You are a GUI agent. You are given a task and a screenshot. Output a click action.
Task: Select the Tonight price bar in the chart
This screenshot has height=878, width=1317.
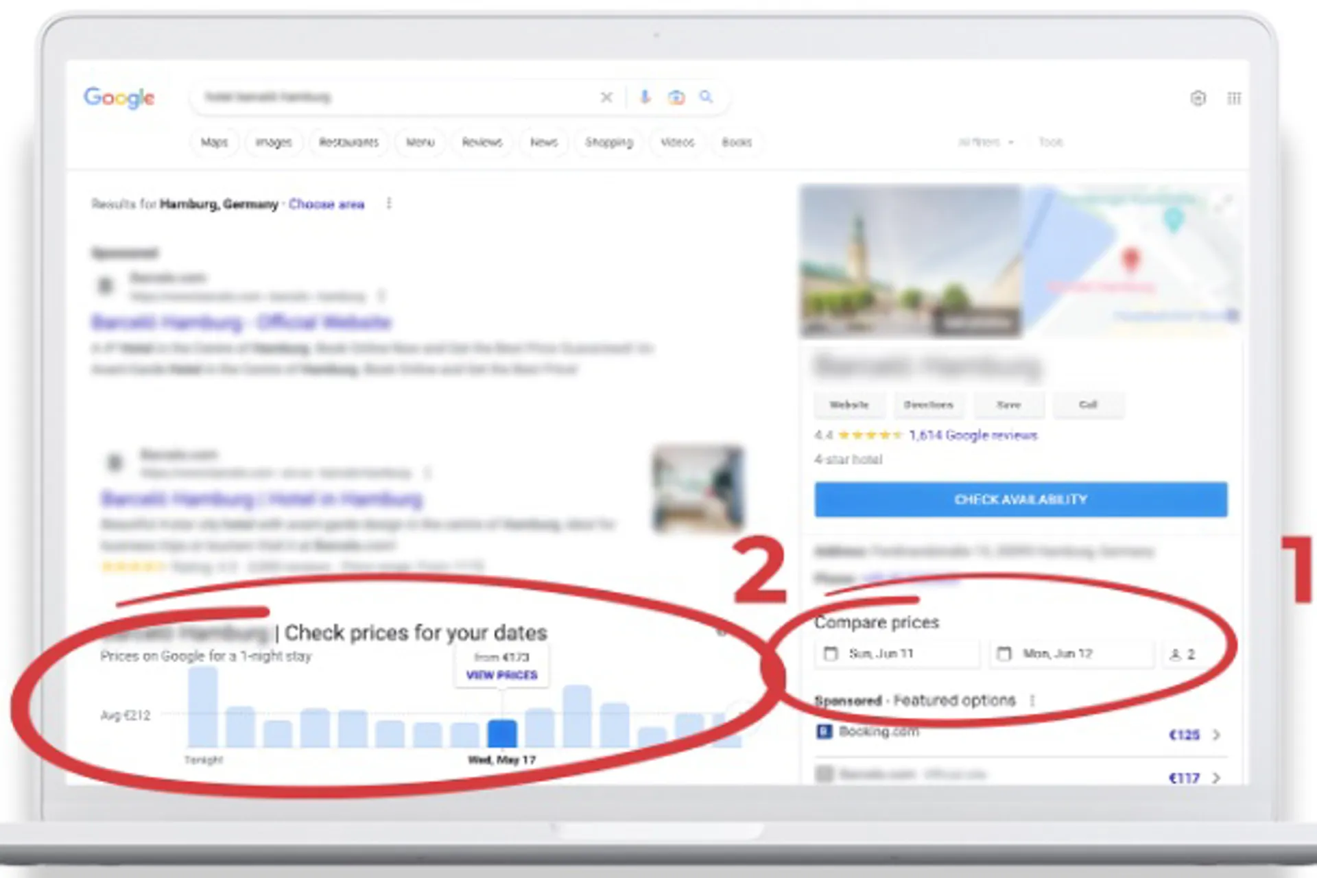click(203, 707)
